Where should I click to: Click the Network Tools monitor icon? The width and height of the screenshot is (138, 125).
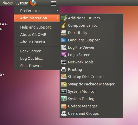(64, 62)
